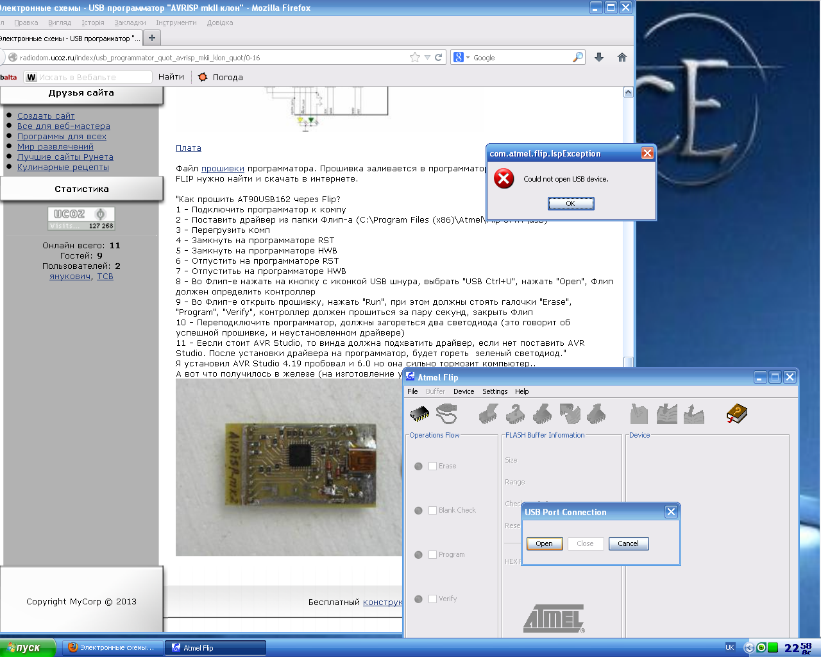821x657 pixels.
Task: Open the Кулинарные рецепты link
Action: (63, 167)
